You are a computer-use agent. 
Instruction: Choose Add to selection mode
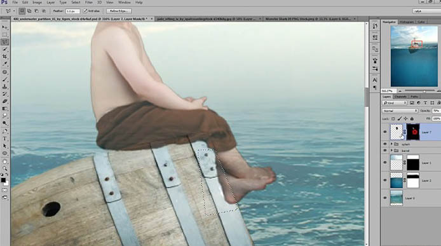(29, 11)
